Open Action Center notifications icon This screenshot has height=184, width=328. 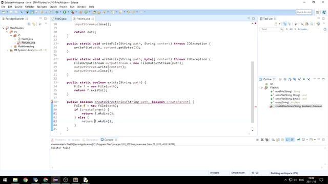[x=321, y=180]
